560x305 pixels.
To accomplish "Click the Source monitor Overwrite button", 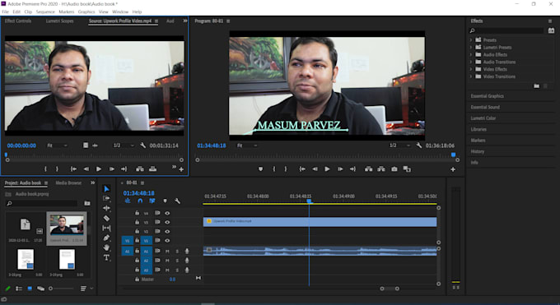I will point(153,169).
